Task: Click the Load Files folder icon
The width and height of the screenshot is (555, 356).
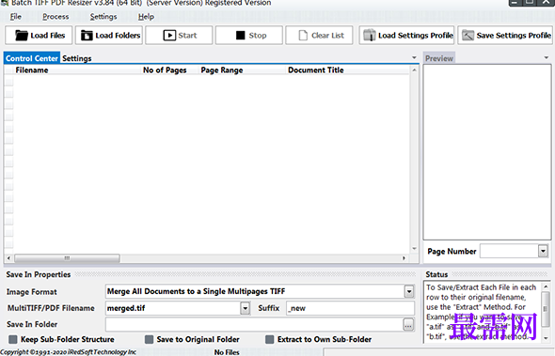Action: click(22, 36)
